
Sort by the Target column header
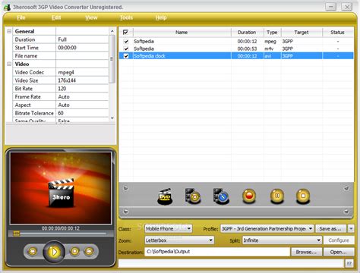[x=302, y=33]
